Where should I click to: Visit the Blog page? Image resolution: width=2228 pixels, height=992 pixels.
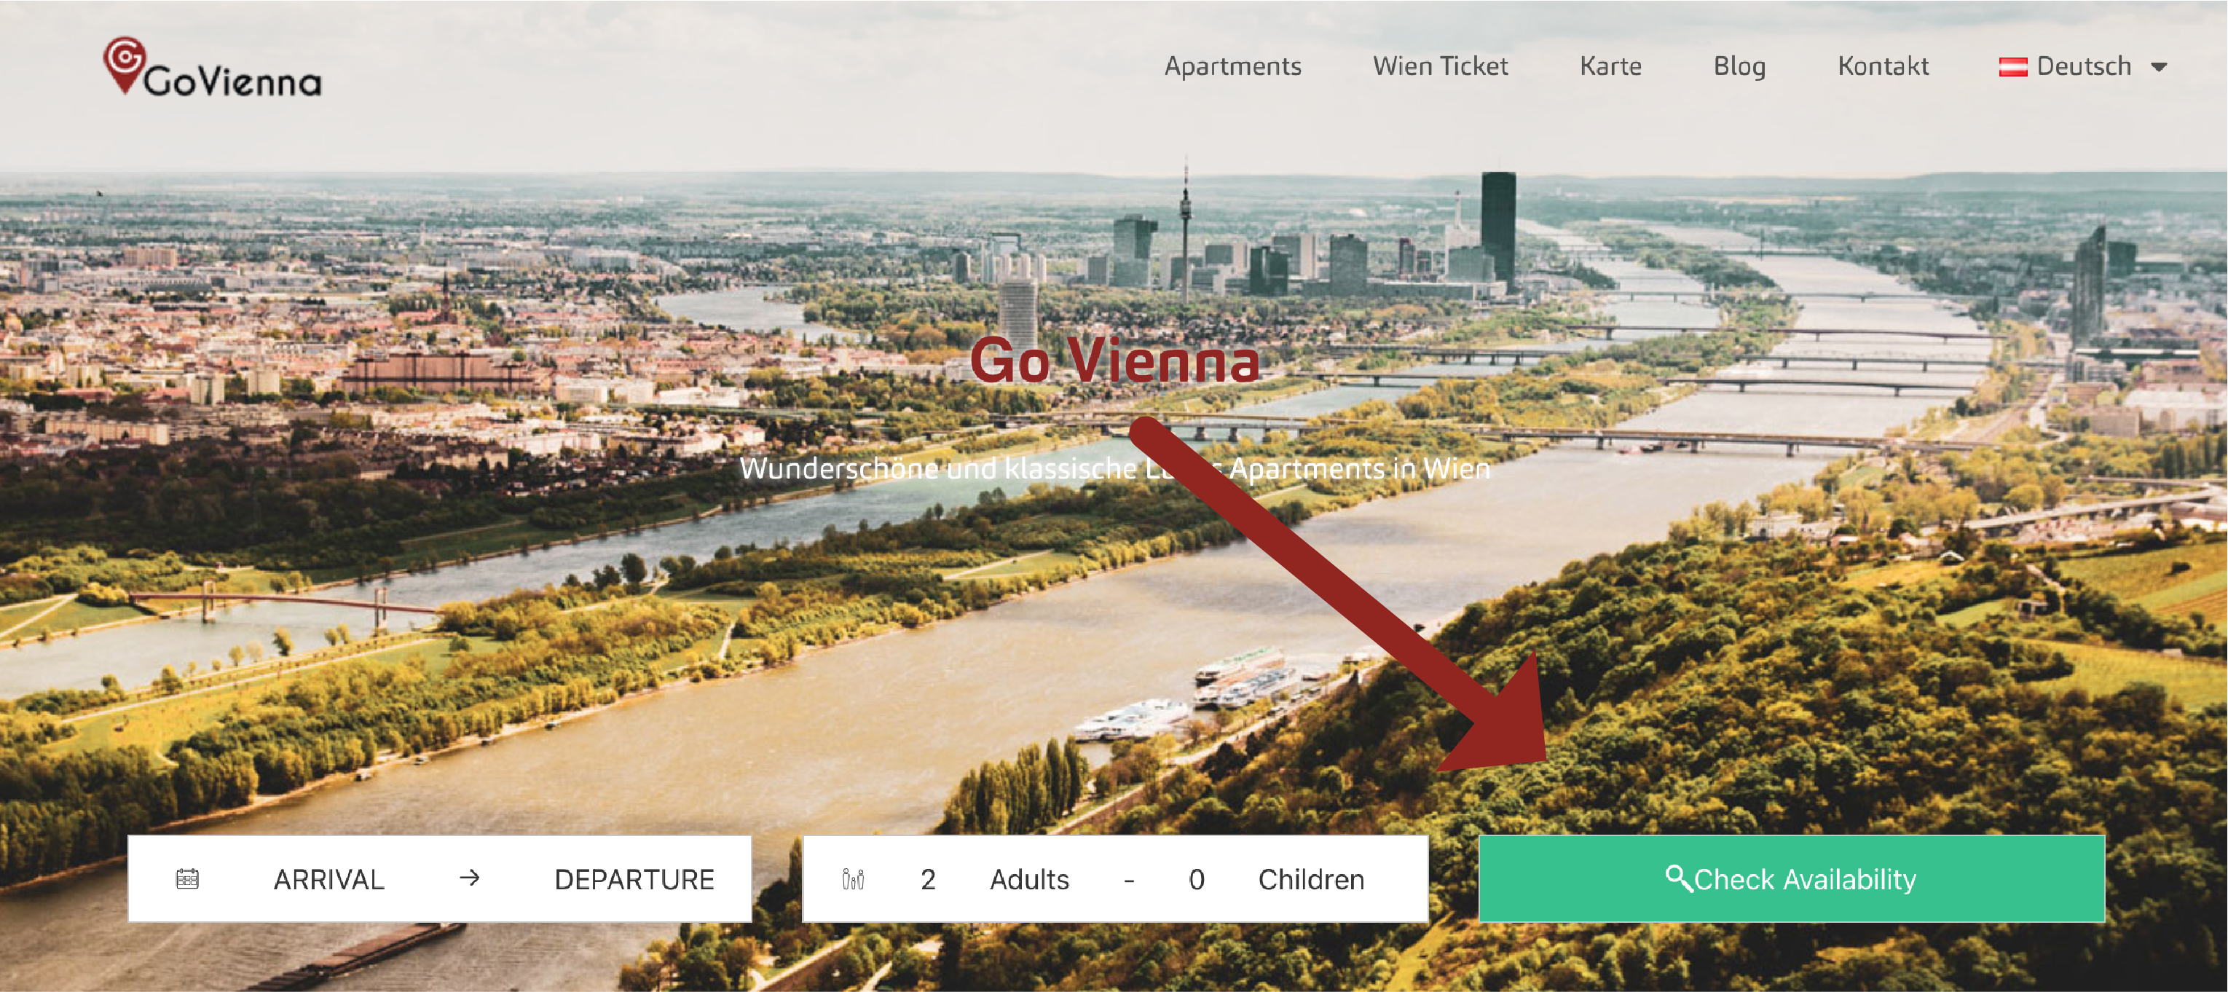[1739, 66]
